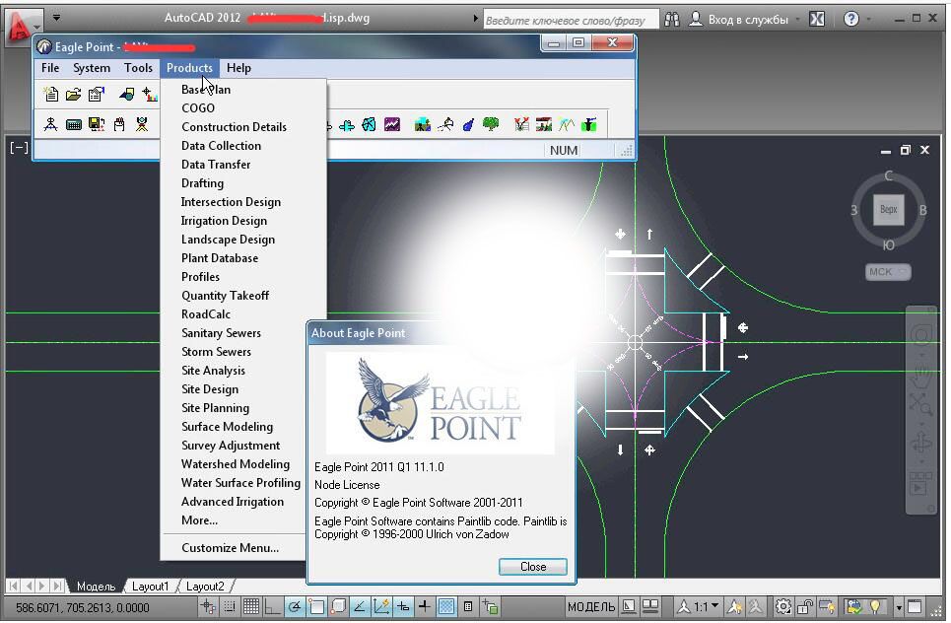Click the purple chart profile icon

392,125
